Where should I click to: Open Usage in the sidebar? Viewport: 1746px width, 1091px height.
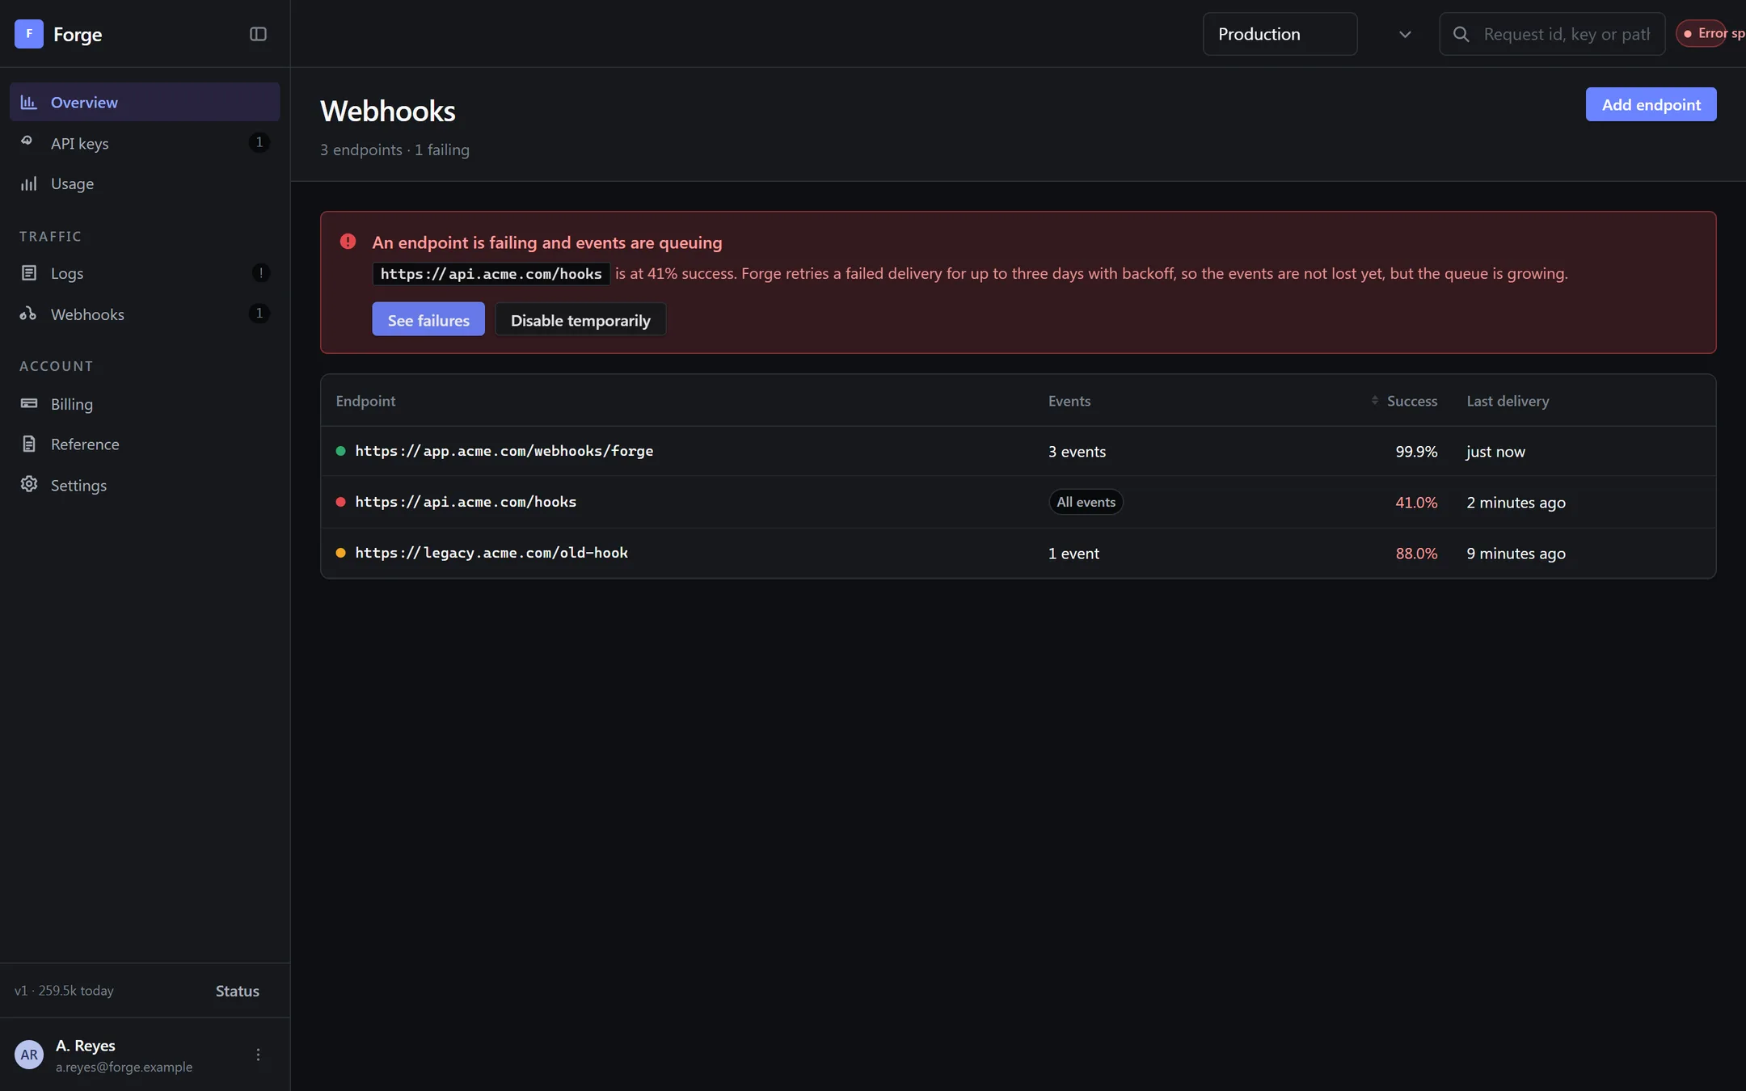coord(145,183)
